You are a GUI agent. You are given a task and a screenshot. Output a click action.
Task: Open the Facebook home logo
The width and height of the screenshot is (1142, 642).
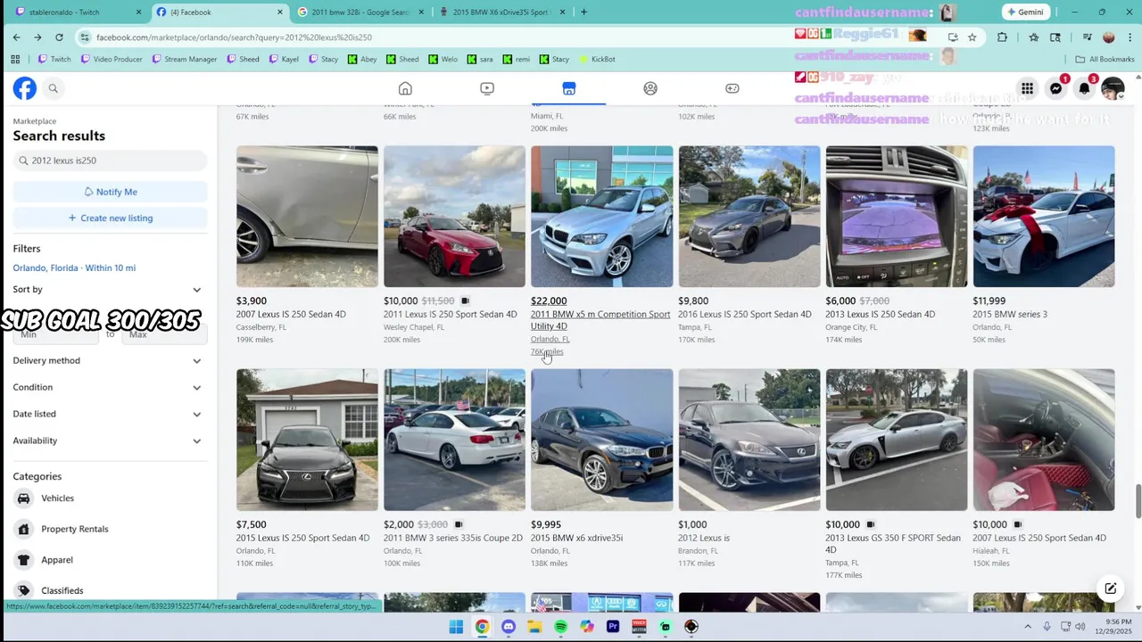[x=25, y=88]
